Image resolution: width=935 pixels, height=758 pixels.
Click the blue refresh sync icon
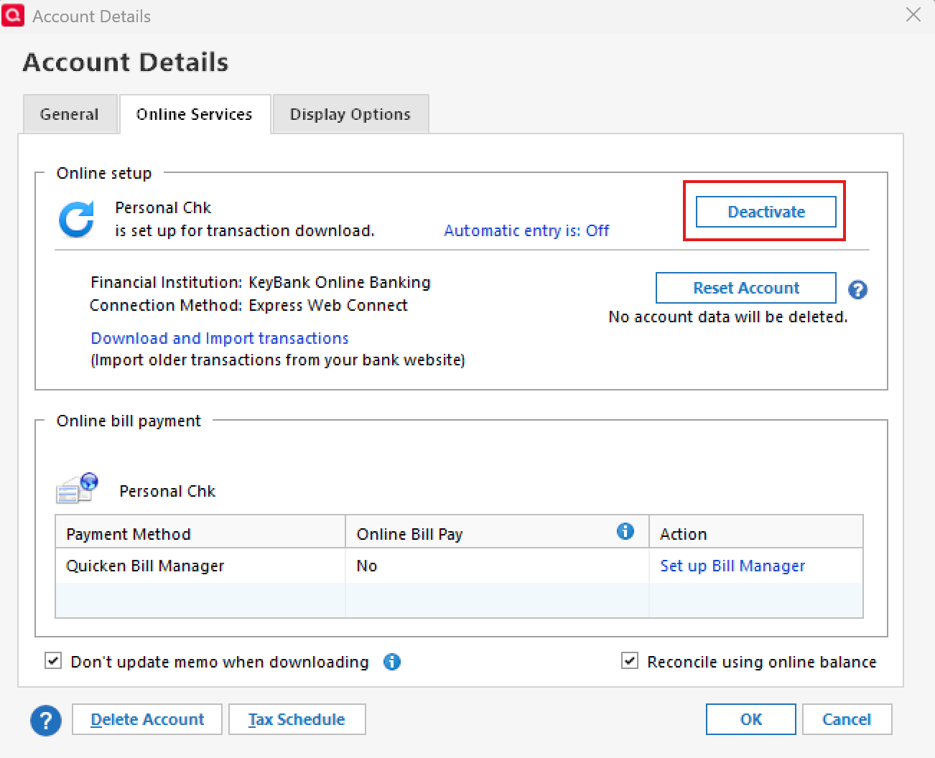point(77,220)
